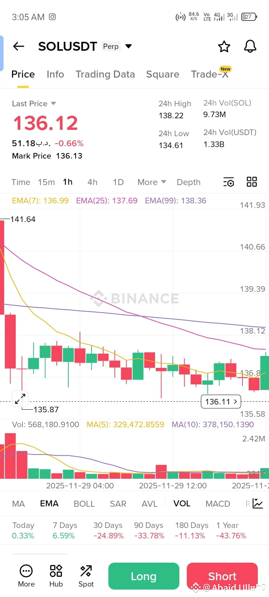Tap the 141.64 high marker on chart
269x597 pixels.
(x=23, y=219)
